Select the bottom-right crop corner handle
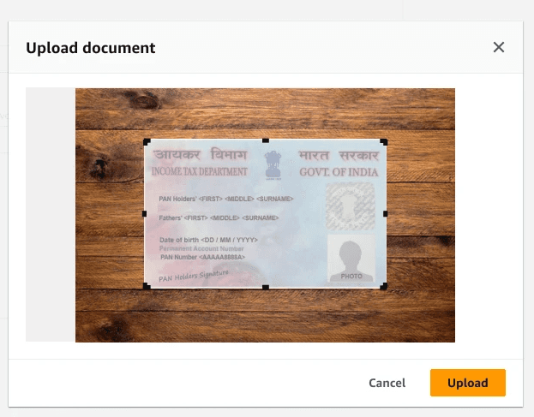Viewport: 534px width, 417px height. [x=383, y=286]
